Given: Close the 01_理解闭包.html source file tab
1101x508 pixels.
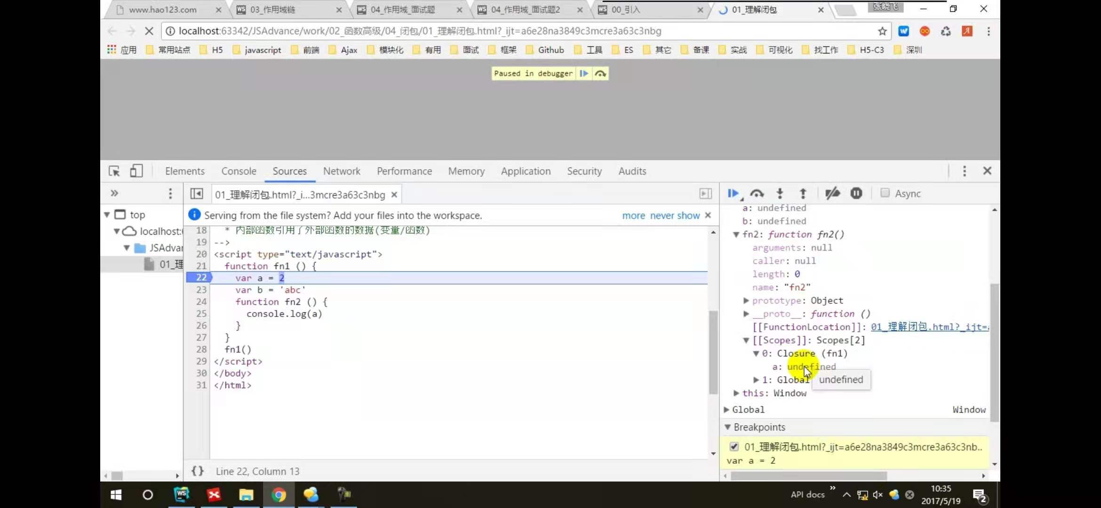Looking at the screenshot, I should point(394,195).
